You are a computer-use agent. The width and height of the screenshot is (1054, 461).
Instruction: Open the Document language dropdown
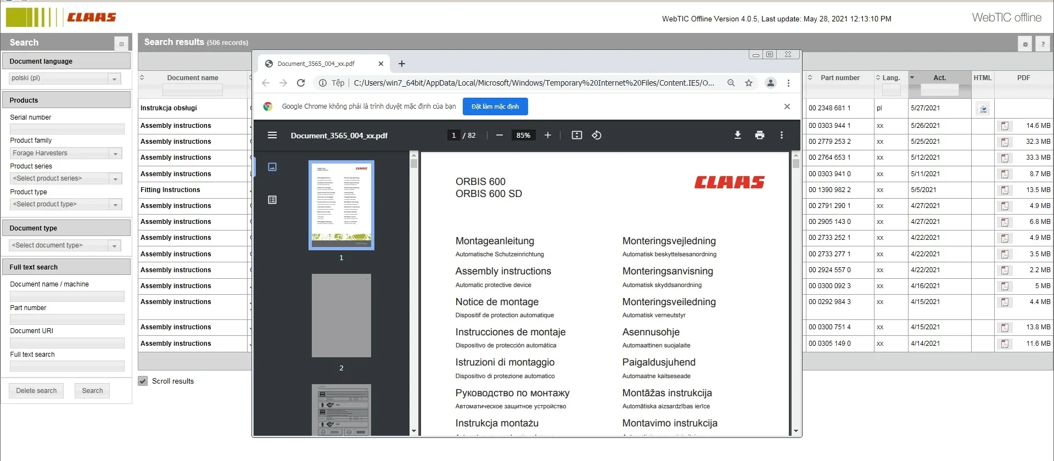[114, 78]
